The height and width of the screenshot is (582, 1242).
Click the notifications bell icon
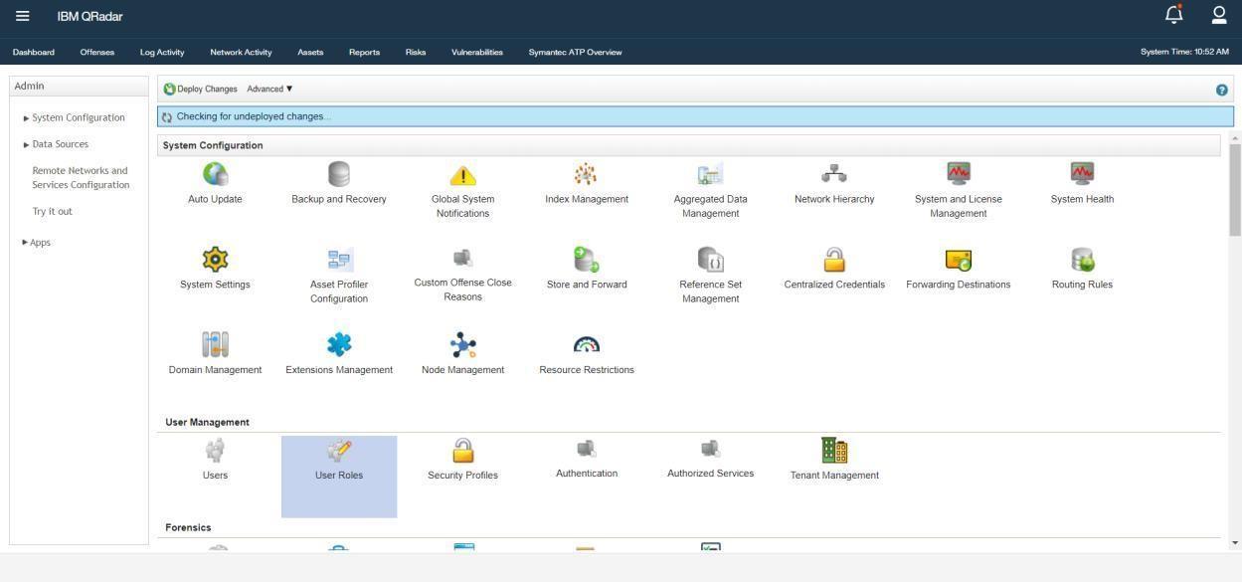(x=1173, y=15)
